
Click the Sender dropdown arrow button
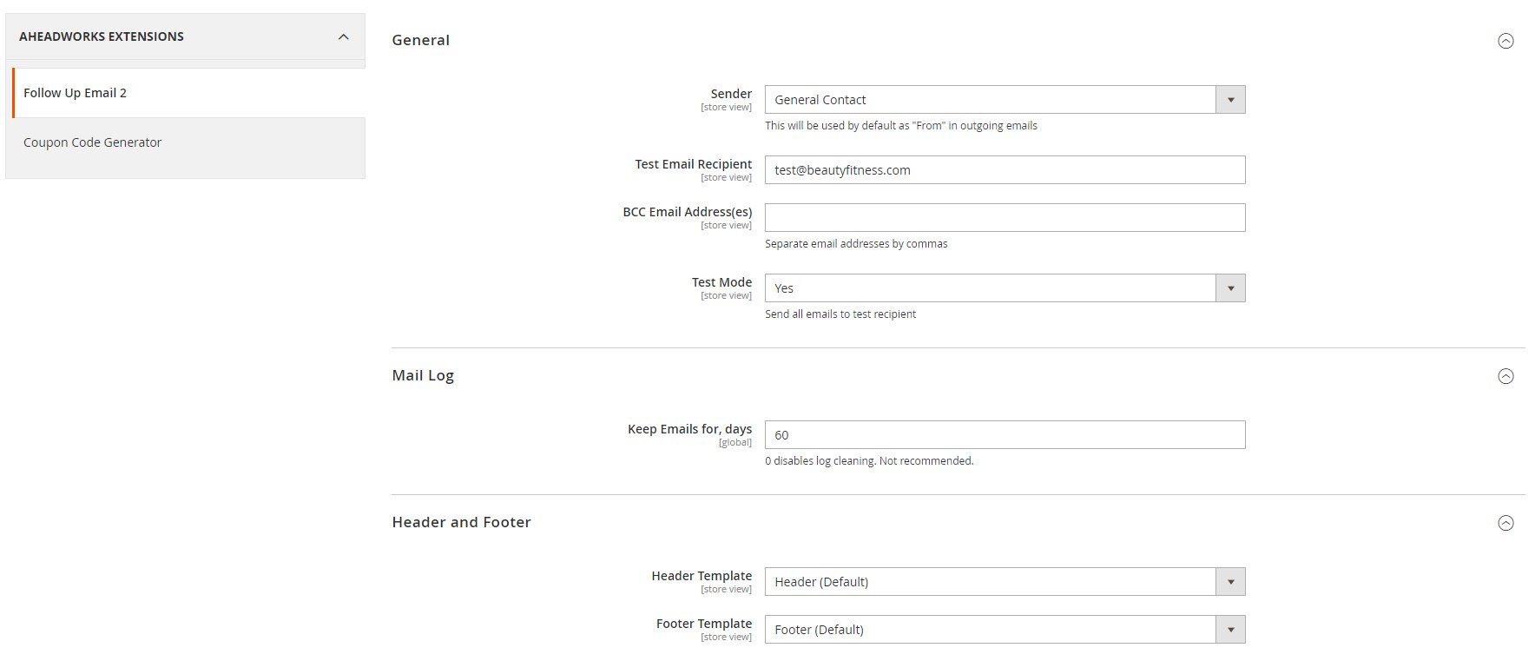1230,100
